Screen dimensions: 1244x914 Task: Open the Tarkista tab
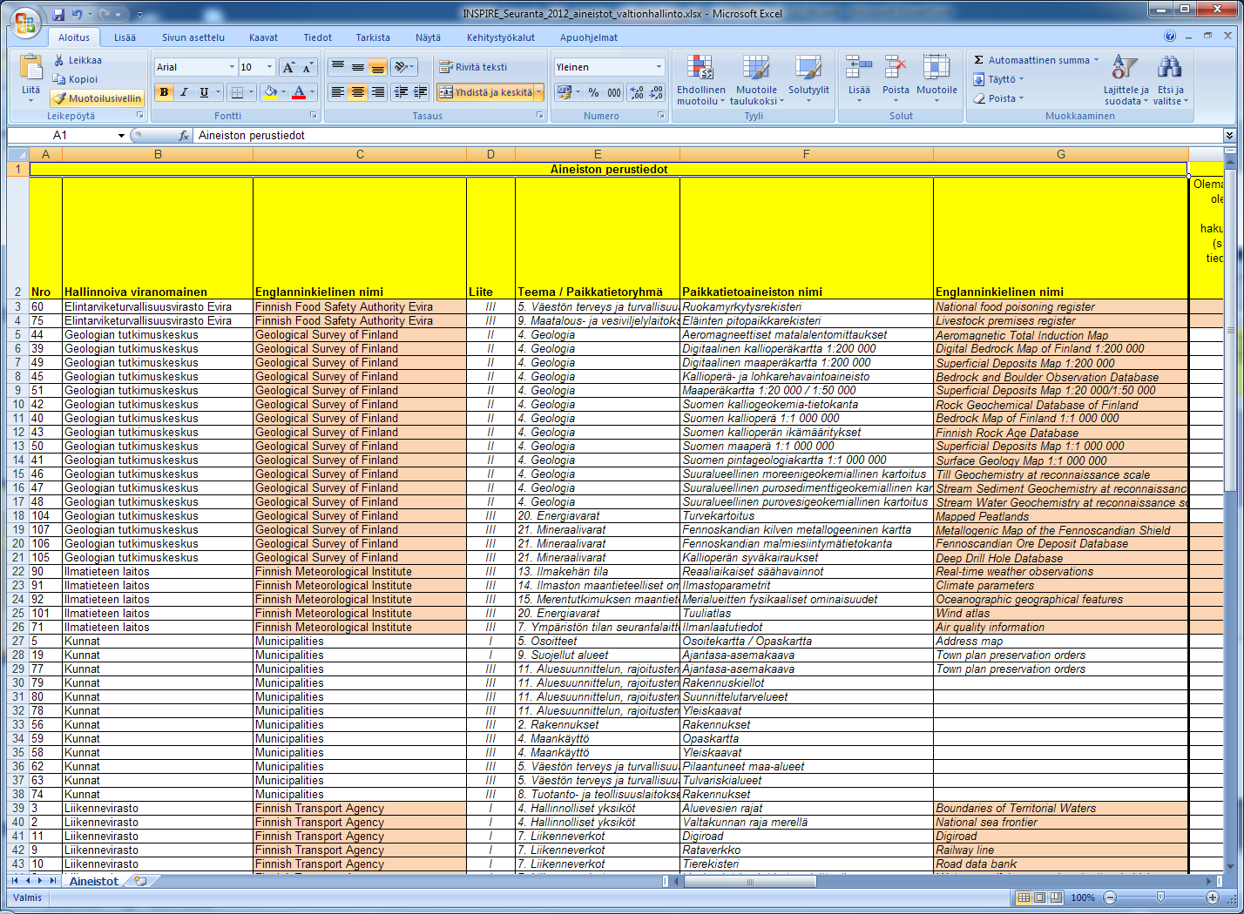(373, 37)
